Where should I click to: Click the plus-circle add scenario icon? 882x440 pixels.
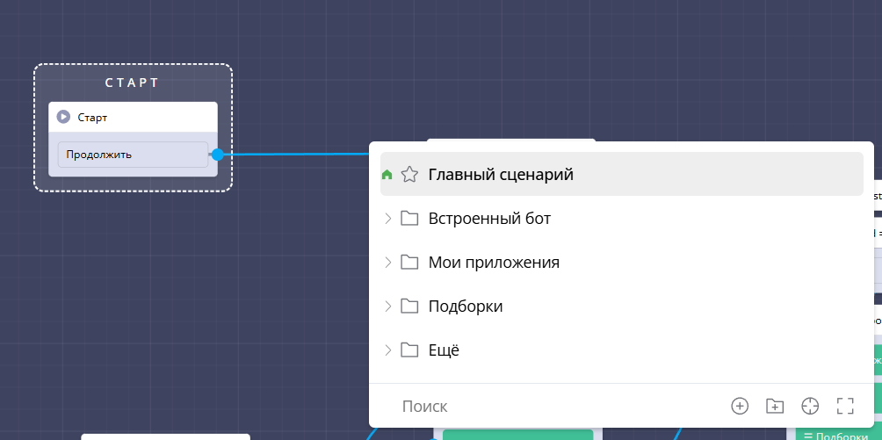(x=740, y=406)
